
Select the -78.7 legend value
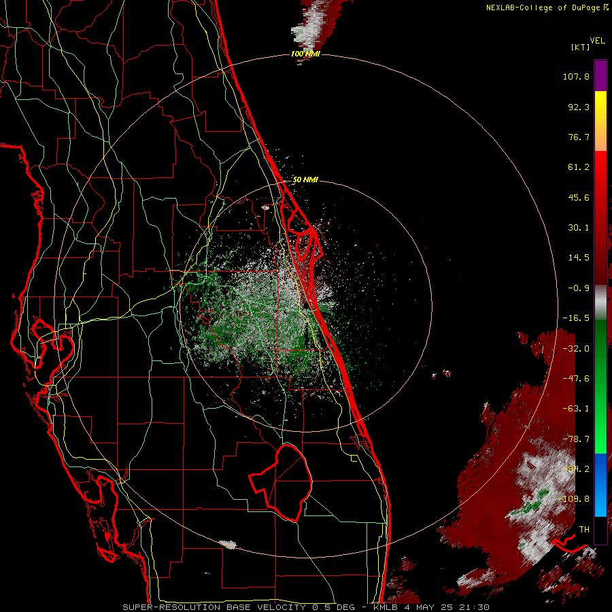(x=576, y=439)
